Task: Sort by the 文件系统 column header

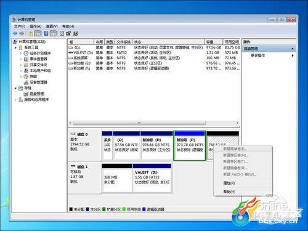Action: [x=124, y=42]
